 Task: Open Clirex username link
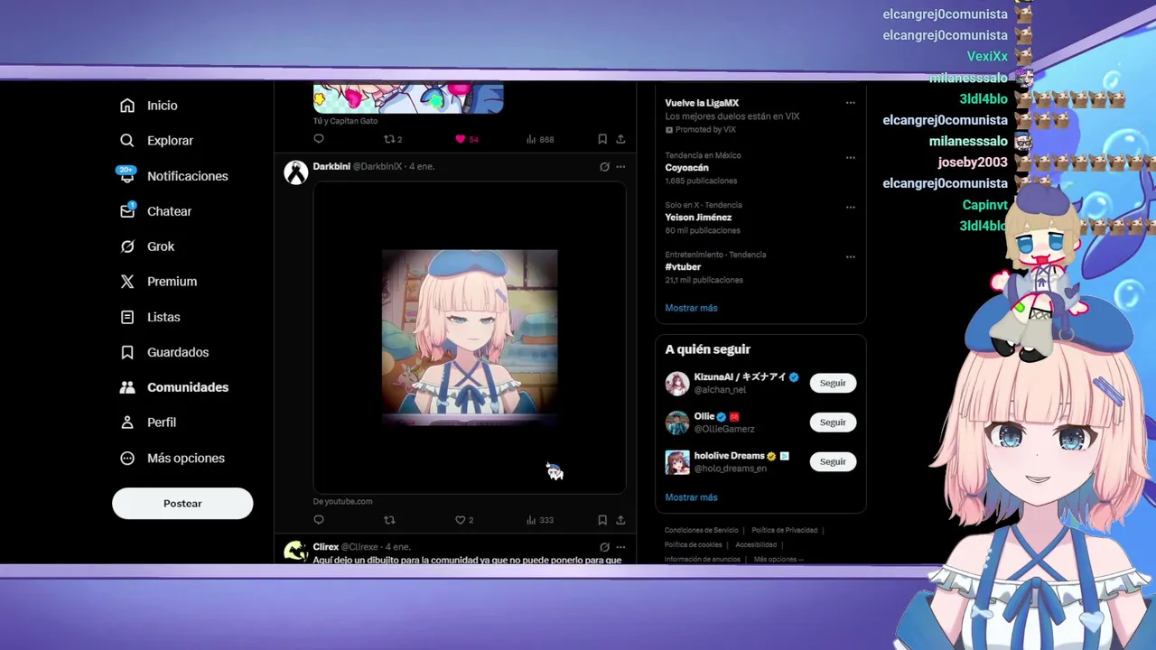(x=325, y=547)
